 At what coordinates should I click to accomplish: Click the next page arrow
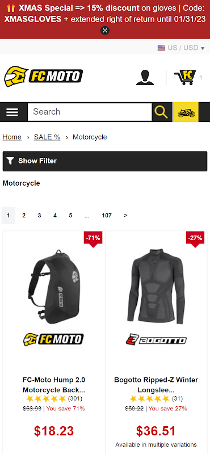[x=125, y=216]
